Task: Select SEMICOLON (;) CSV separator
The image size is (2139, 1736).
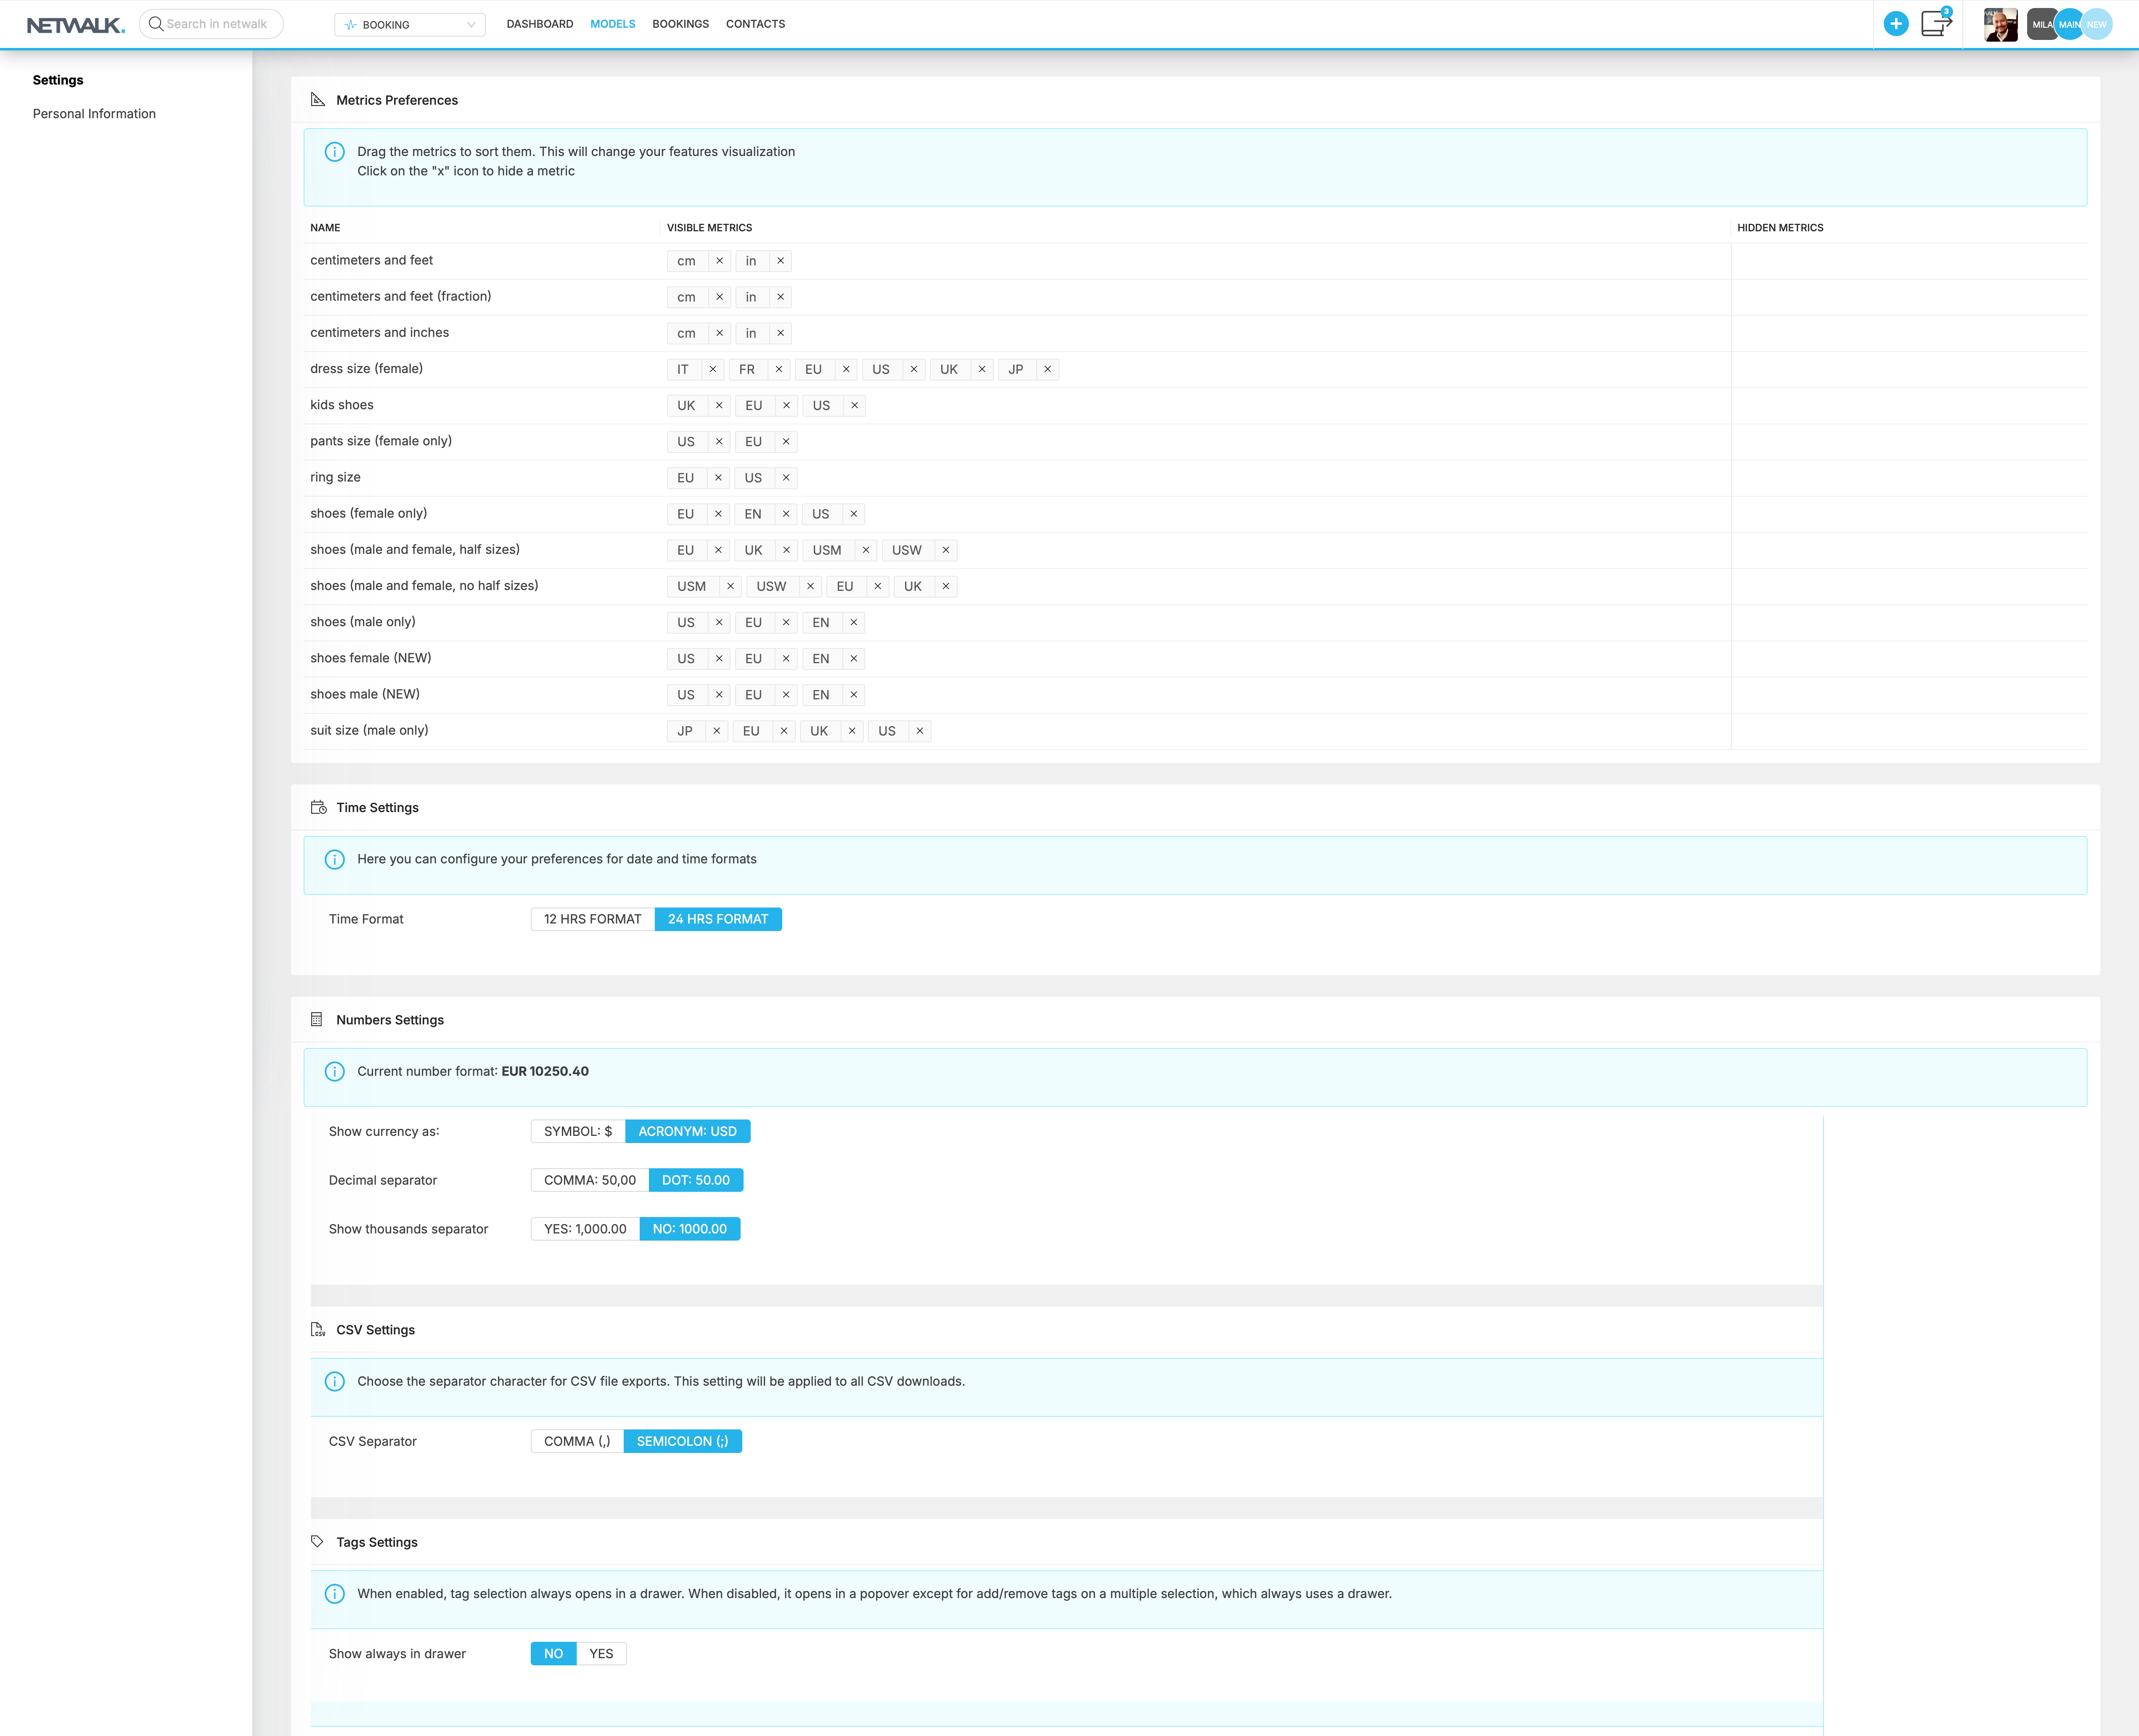Action: (683, 1441)
